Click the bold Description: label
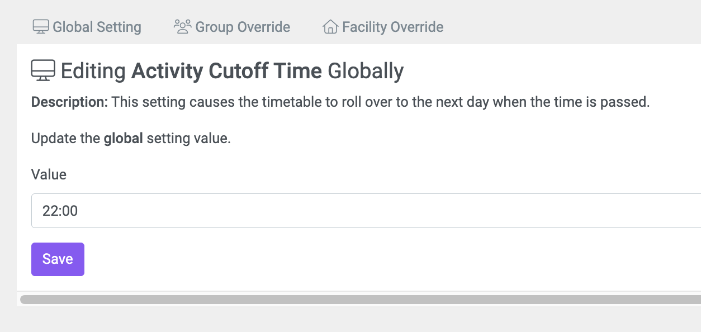 (x=69, y=103)
